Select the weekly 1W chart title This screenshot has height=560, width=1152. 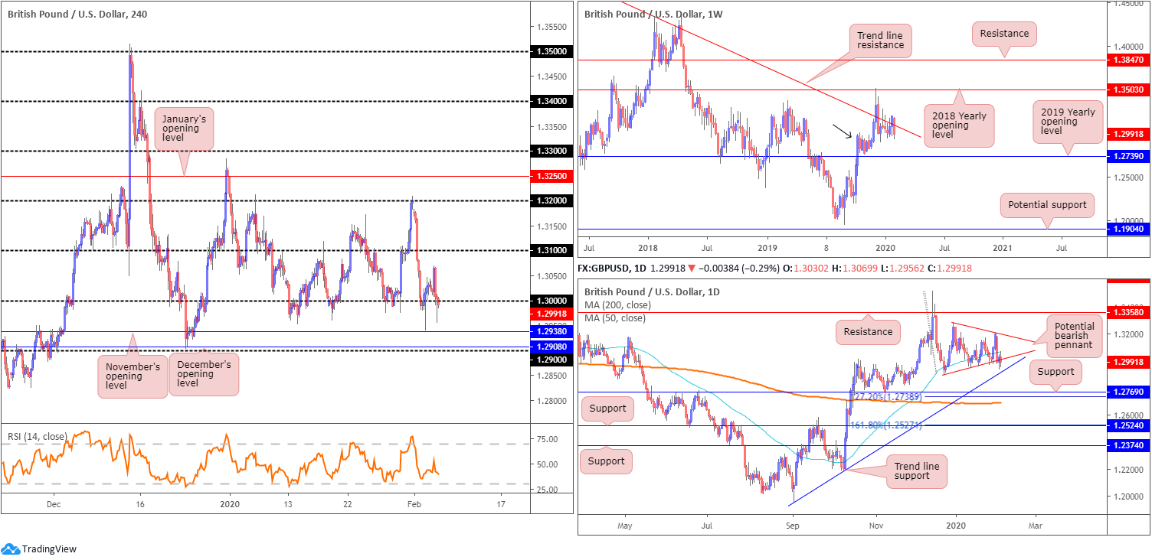[653, 14]
